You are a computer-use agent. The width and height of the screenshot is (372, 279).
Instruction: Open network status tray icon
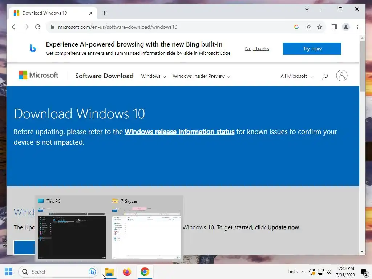tap(320, 272)
